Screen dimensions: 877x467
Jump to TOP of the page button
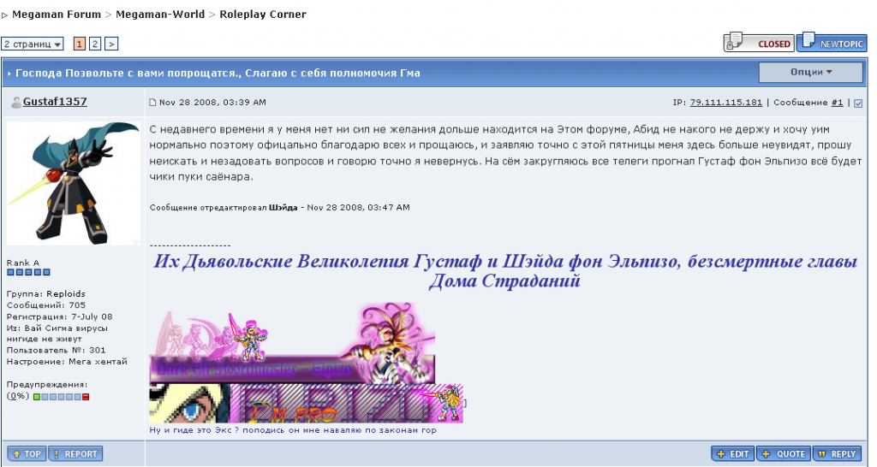pyautogui.click(x=27, y=454)
